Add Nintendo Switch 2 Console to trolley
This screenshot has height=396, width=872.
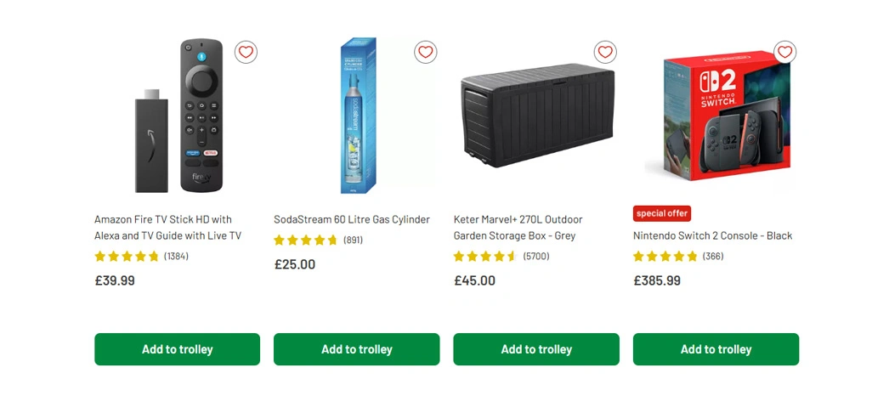coord(716,349)
